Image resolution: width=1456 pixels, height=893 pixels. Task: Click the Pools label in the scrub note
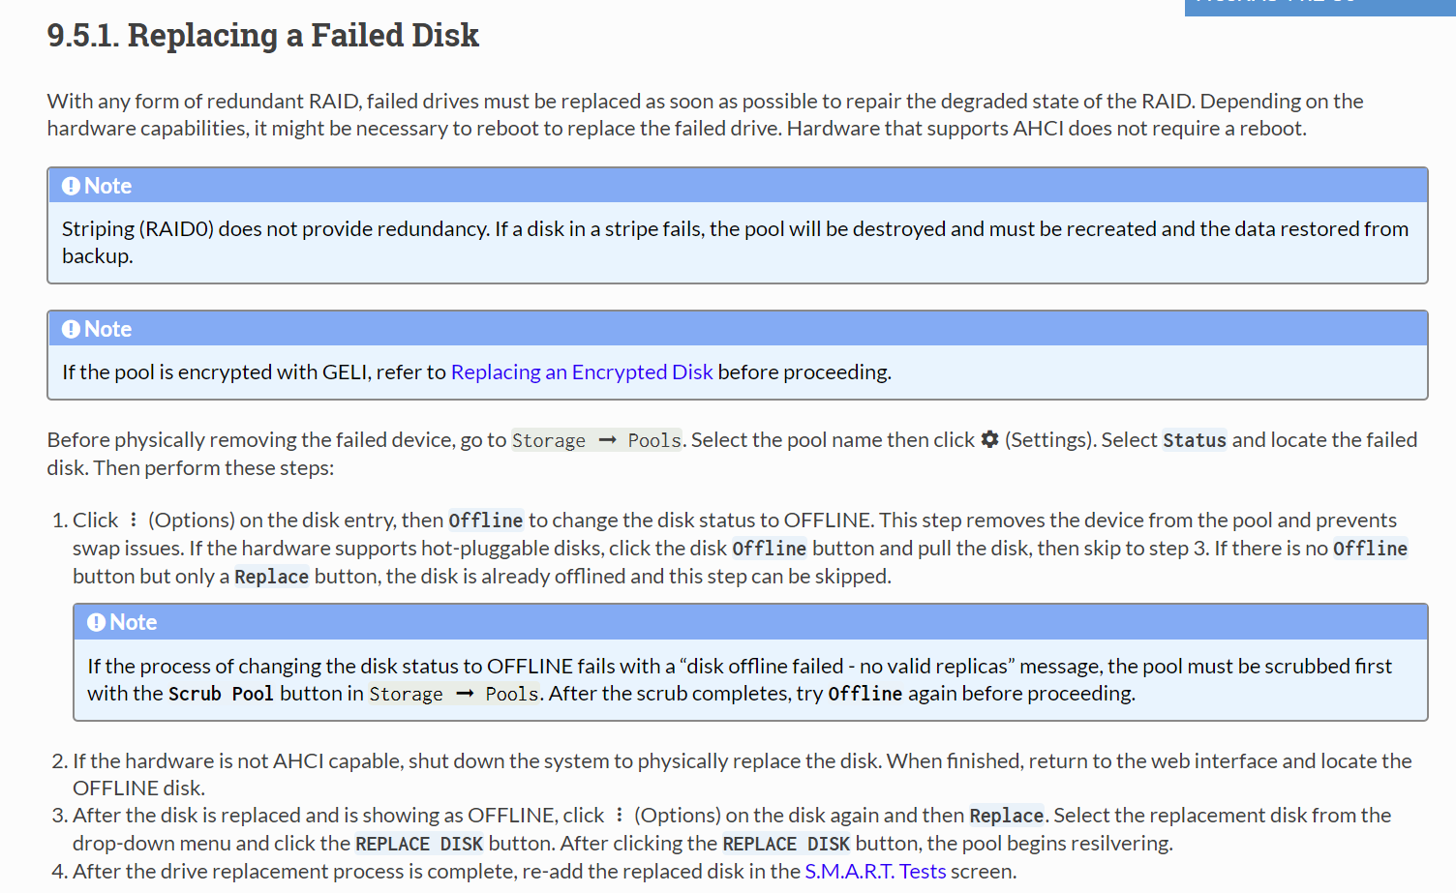click(511, 694)
